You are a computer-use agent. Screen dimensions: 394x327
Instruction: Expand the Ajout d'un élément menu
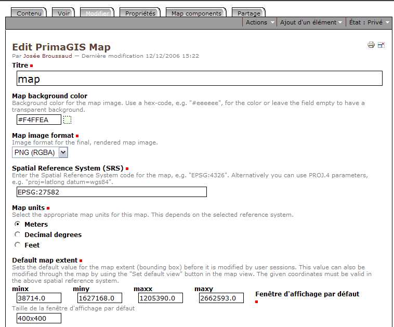point(311,22)
